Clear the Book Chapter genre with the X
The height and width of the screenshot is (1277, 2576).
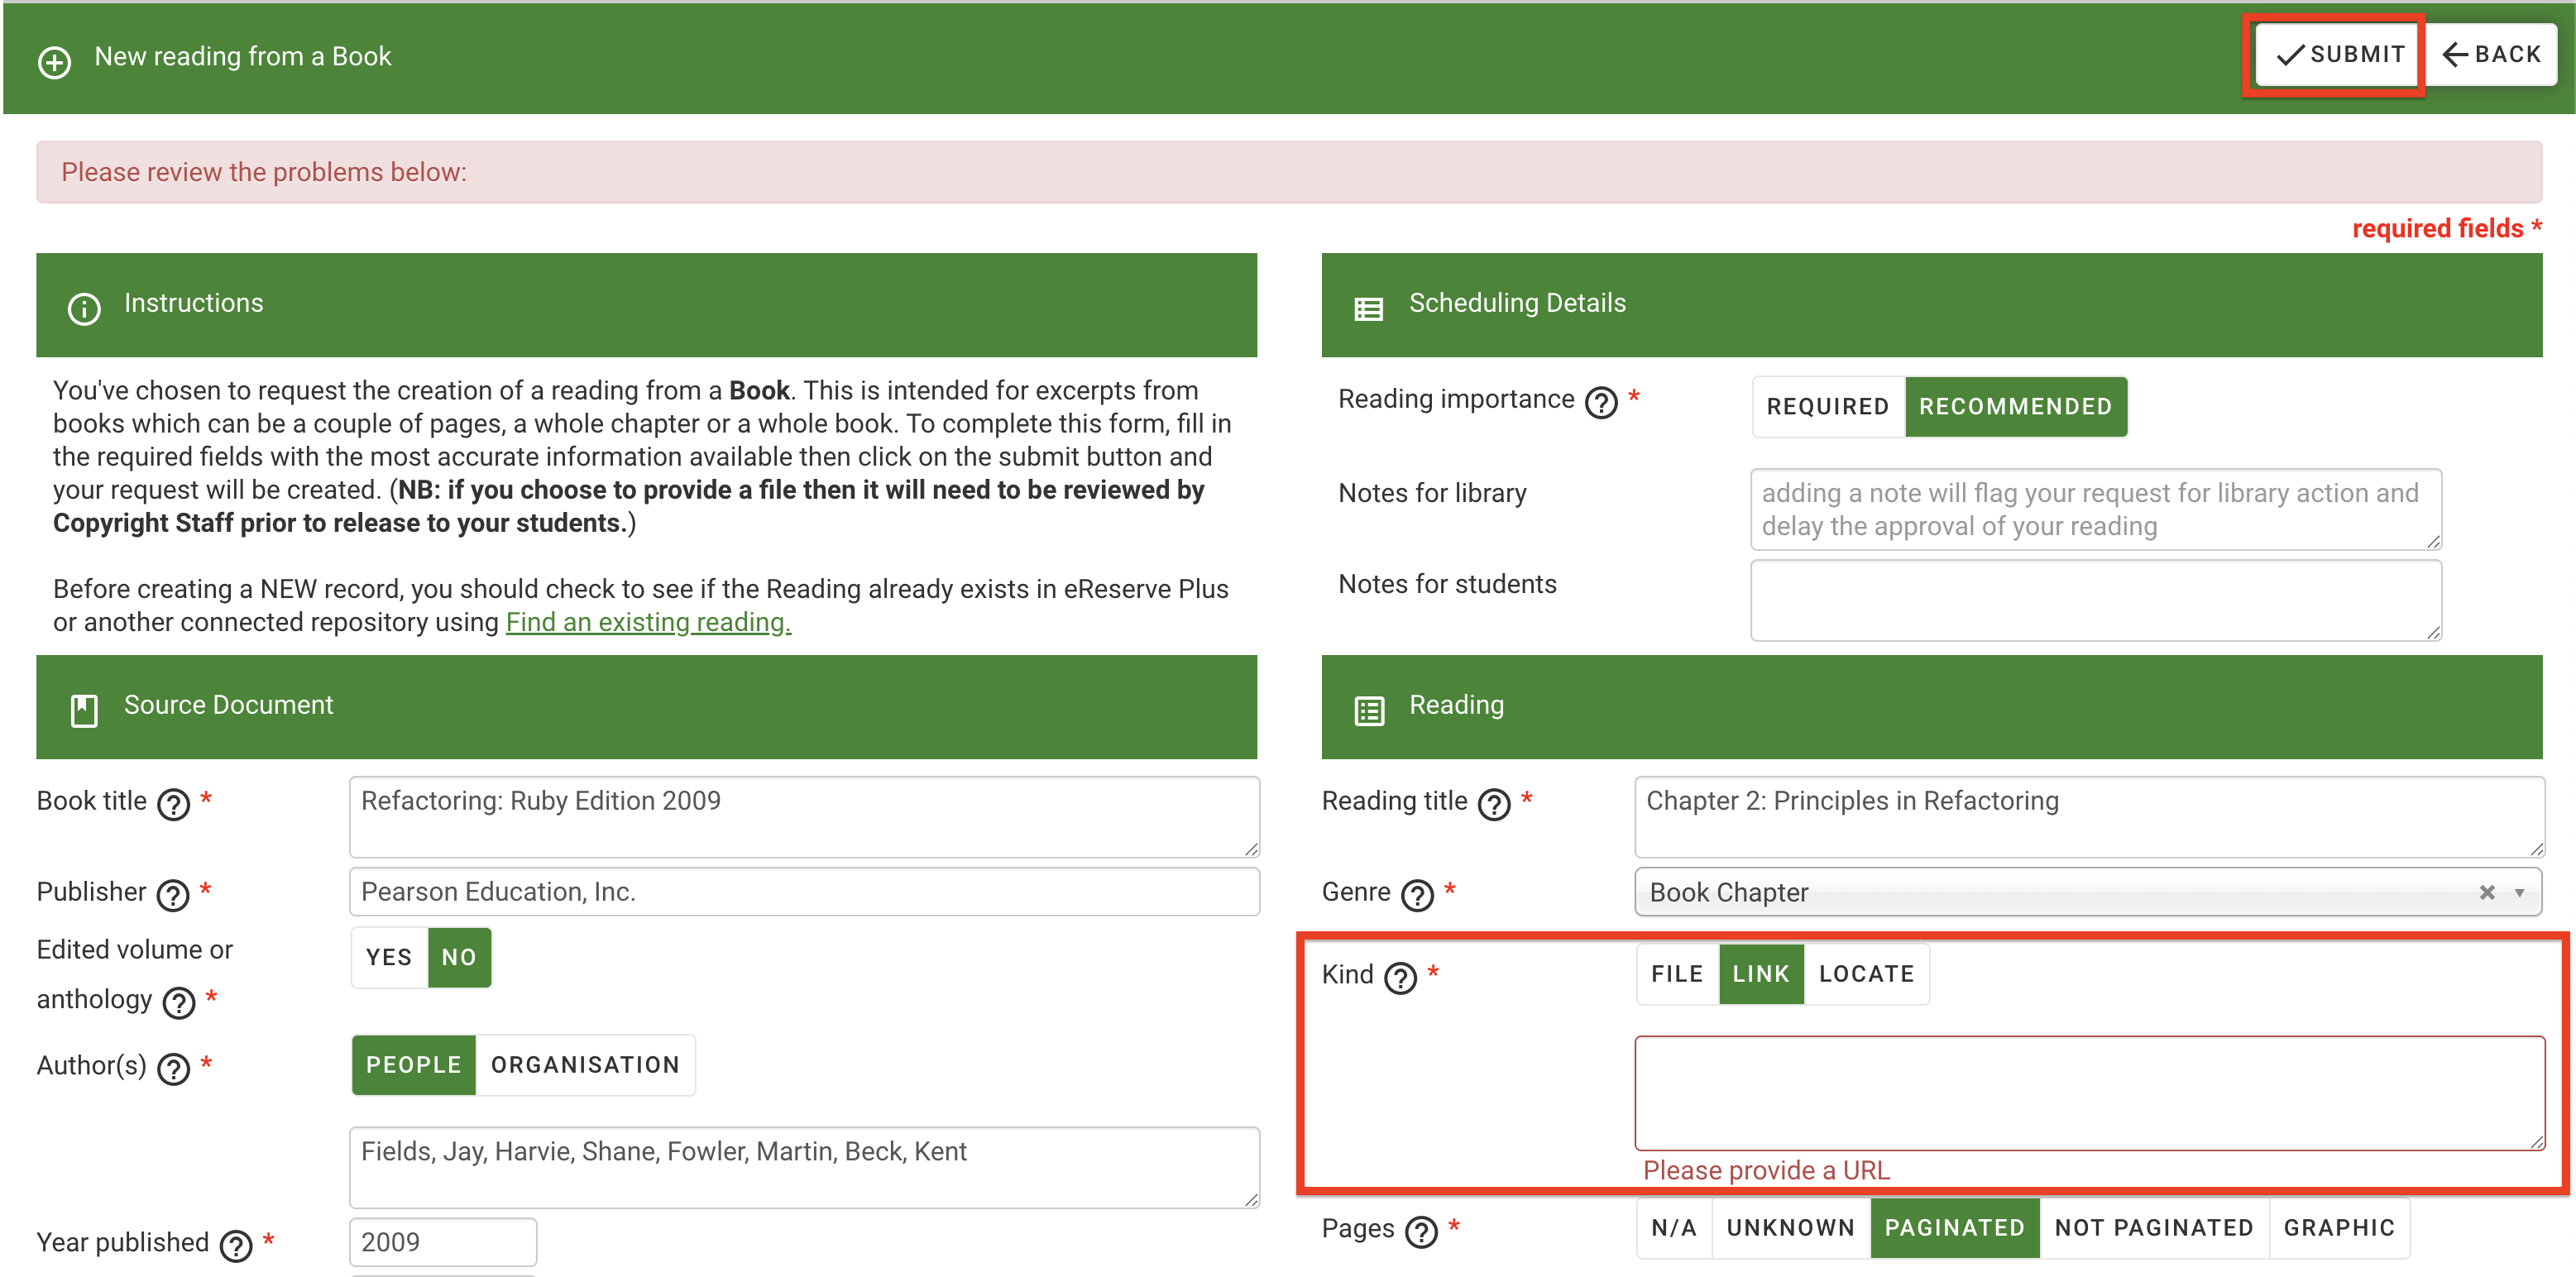2487,892
